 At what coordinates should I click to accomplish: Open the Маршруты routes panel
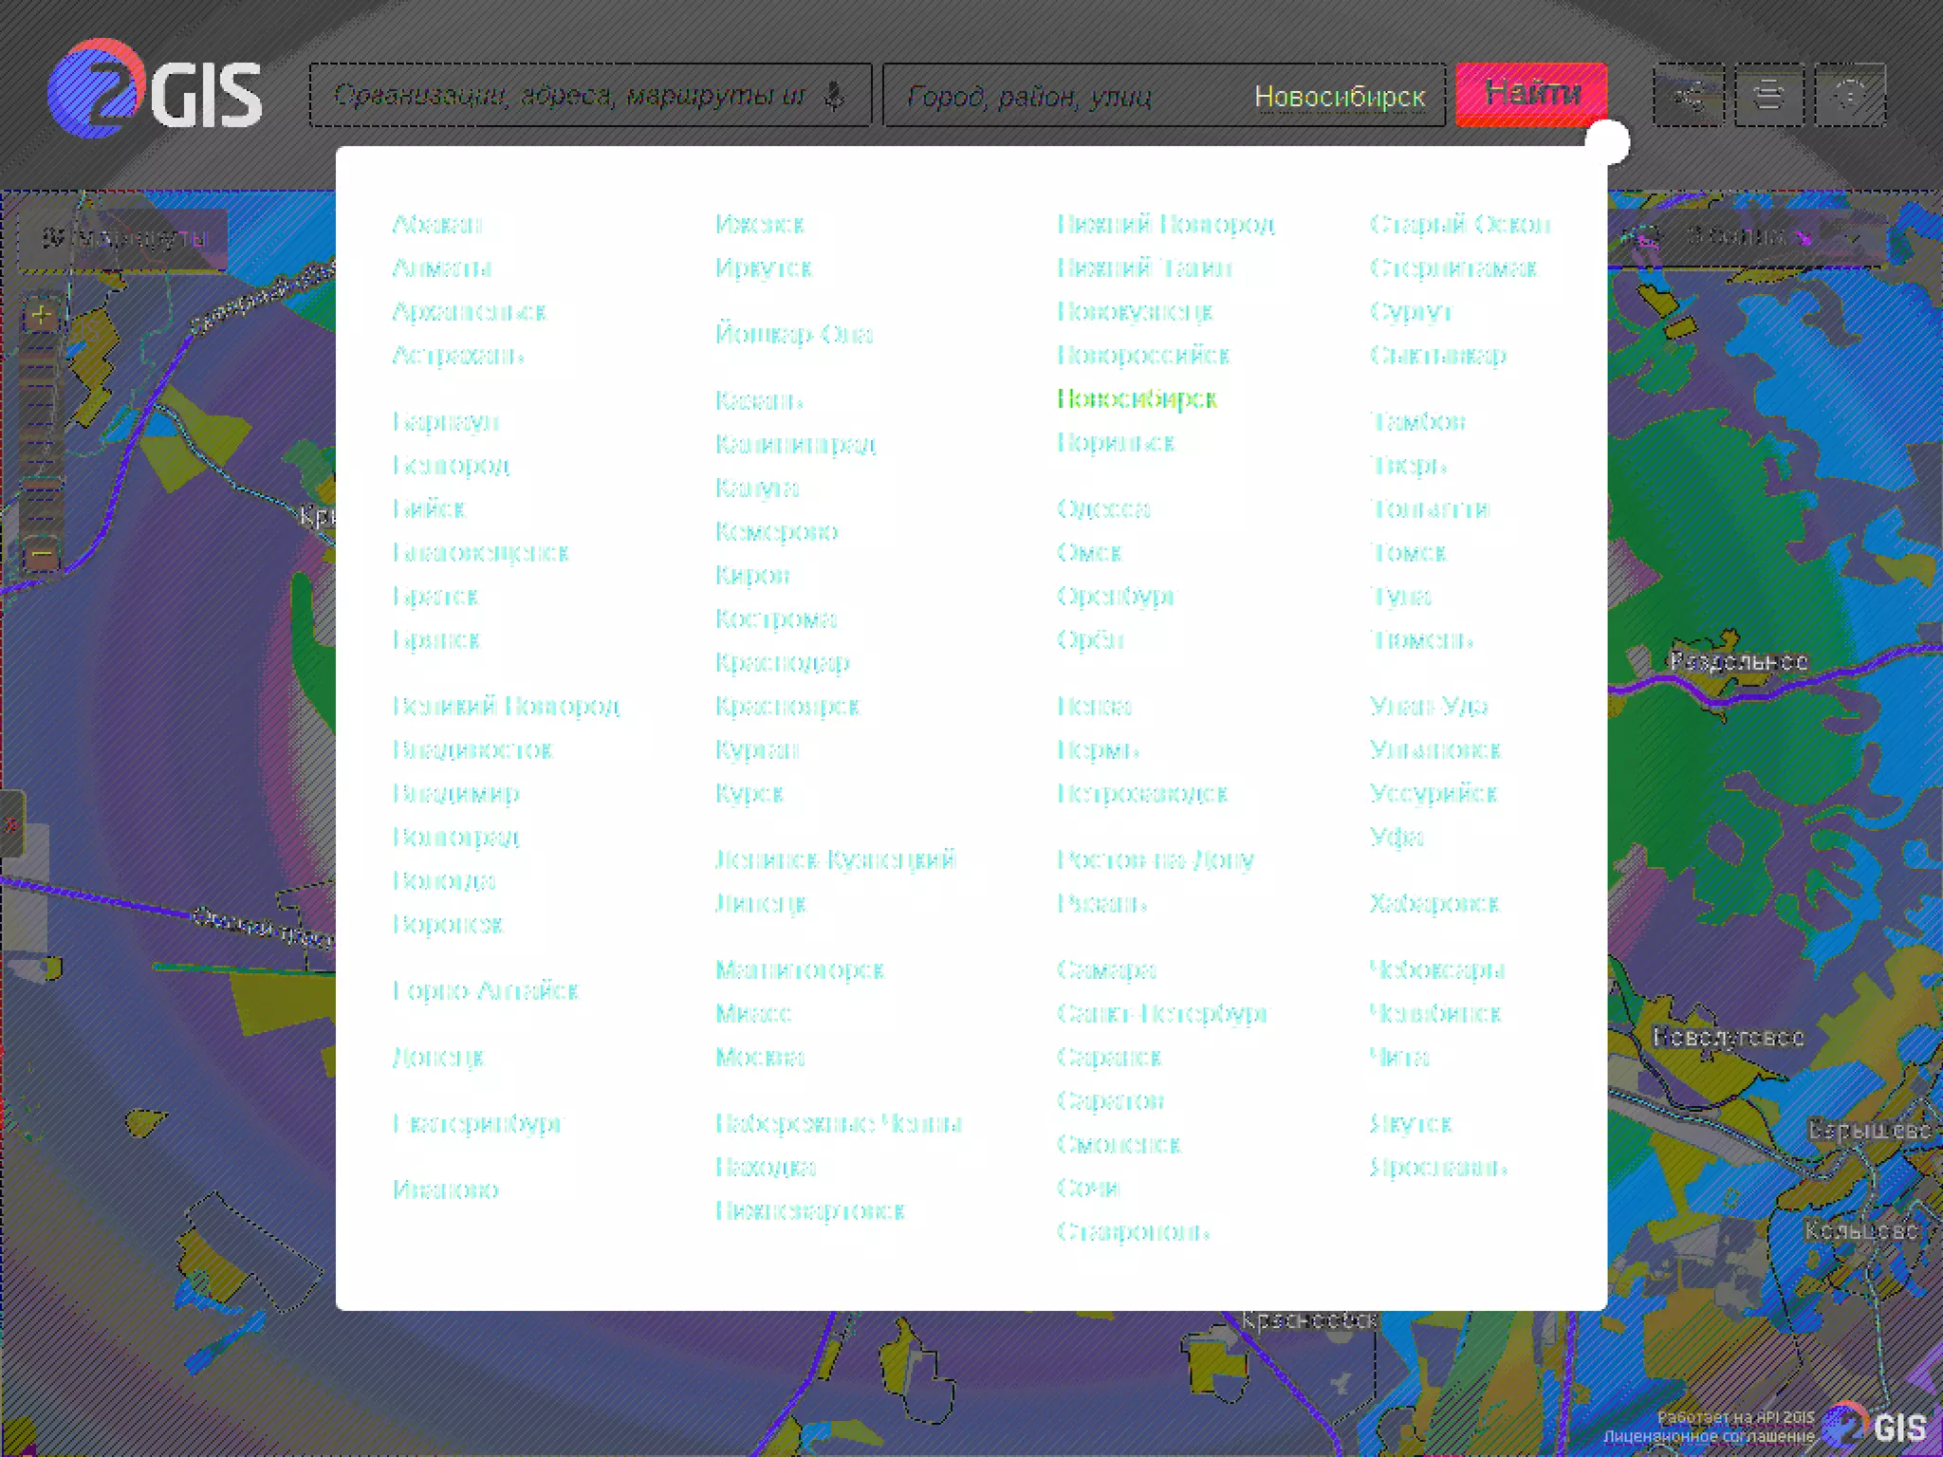123,237
